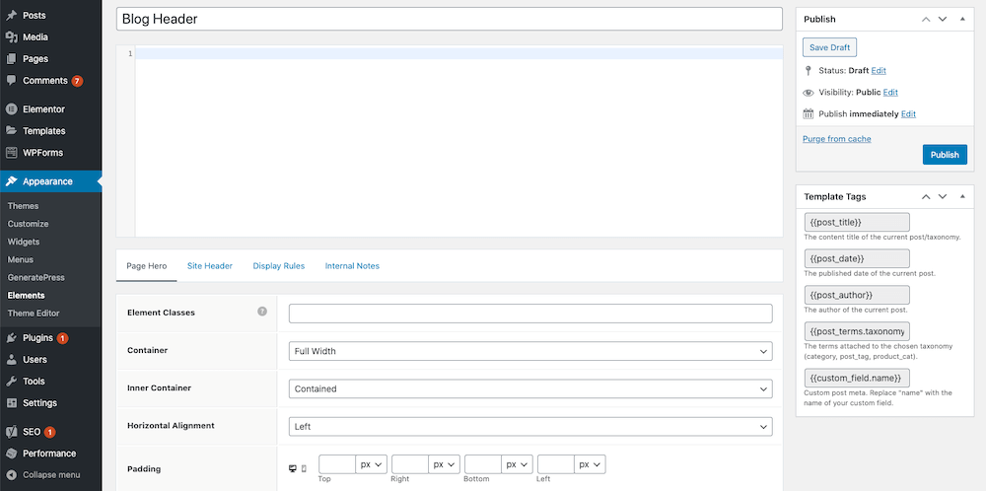This screenshot has height=491, width=986.
Task: Switch to the Site Header tab
Action: tap(210, 266)
